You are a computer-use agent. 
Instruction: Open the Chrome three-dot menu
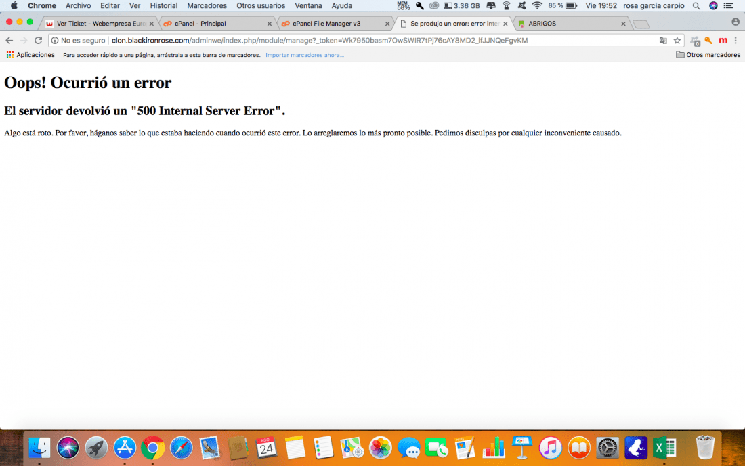[x=736, y=41]
